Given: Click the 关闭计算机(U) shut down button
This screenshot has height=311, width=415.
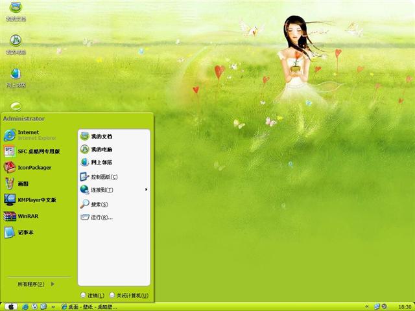Looking at the screenshot, I should 129,295.
